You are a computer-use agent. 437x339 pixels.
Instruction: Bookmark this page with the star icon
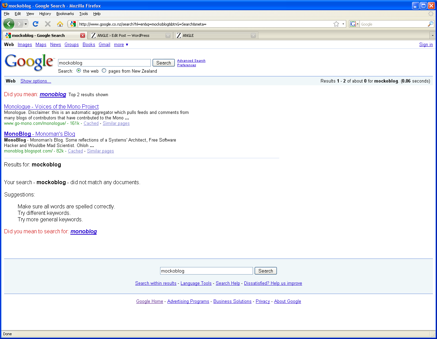click(x=336, y=24)
